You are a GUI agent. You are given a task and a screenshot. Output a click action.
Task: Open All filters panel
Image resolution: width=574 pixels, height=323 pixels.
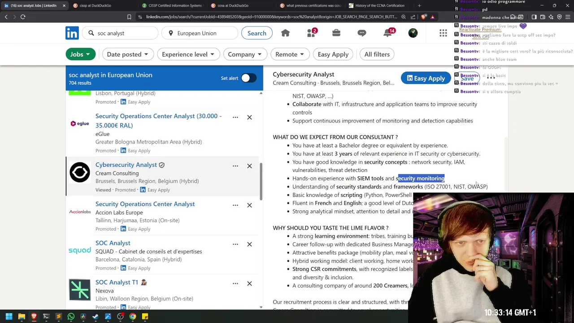tap(377, 54)
